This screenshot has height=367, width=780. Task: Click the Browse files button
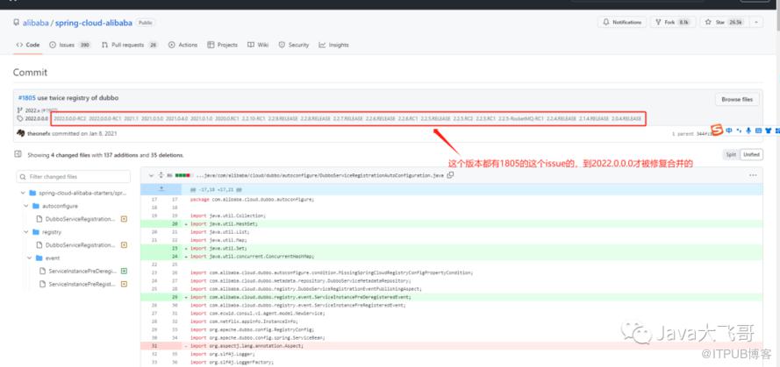tap(737, 99)
